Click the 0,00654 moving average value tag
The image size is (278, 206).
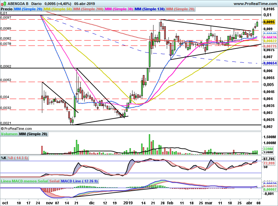point(270,63)
